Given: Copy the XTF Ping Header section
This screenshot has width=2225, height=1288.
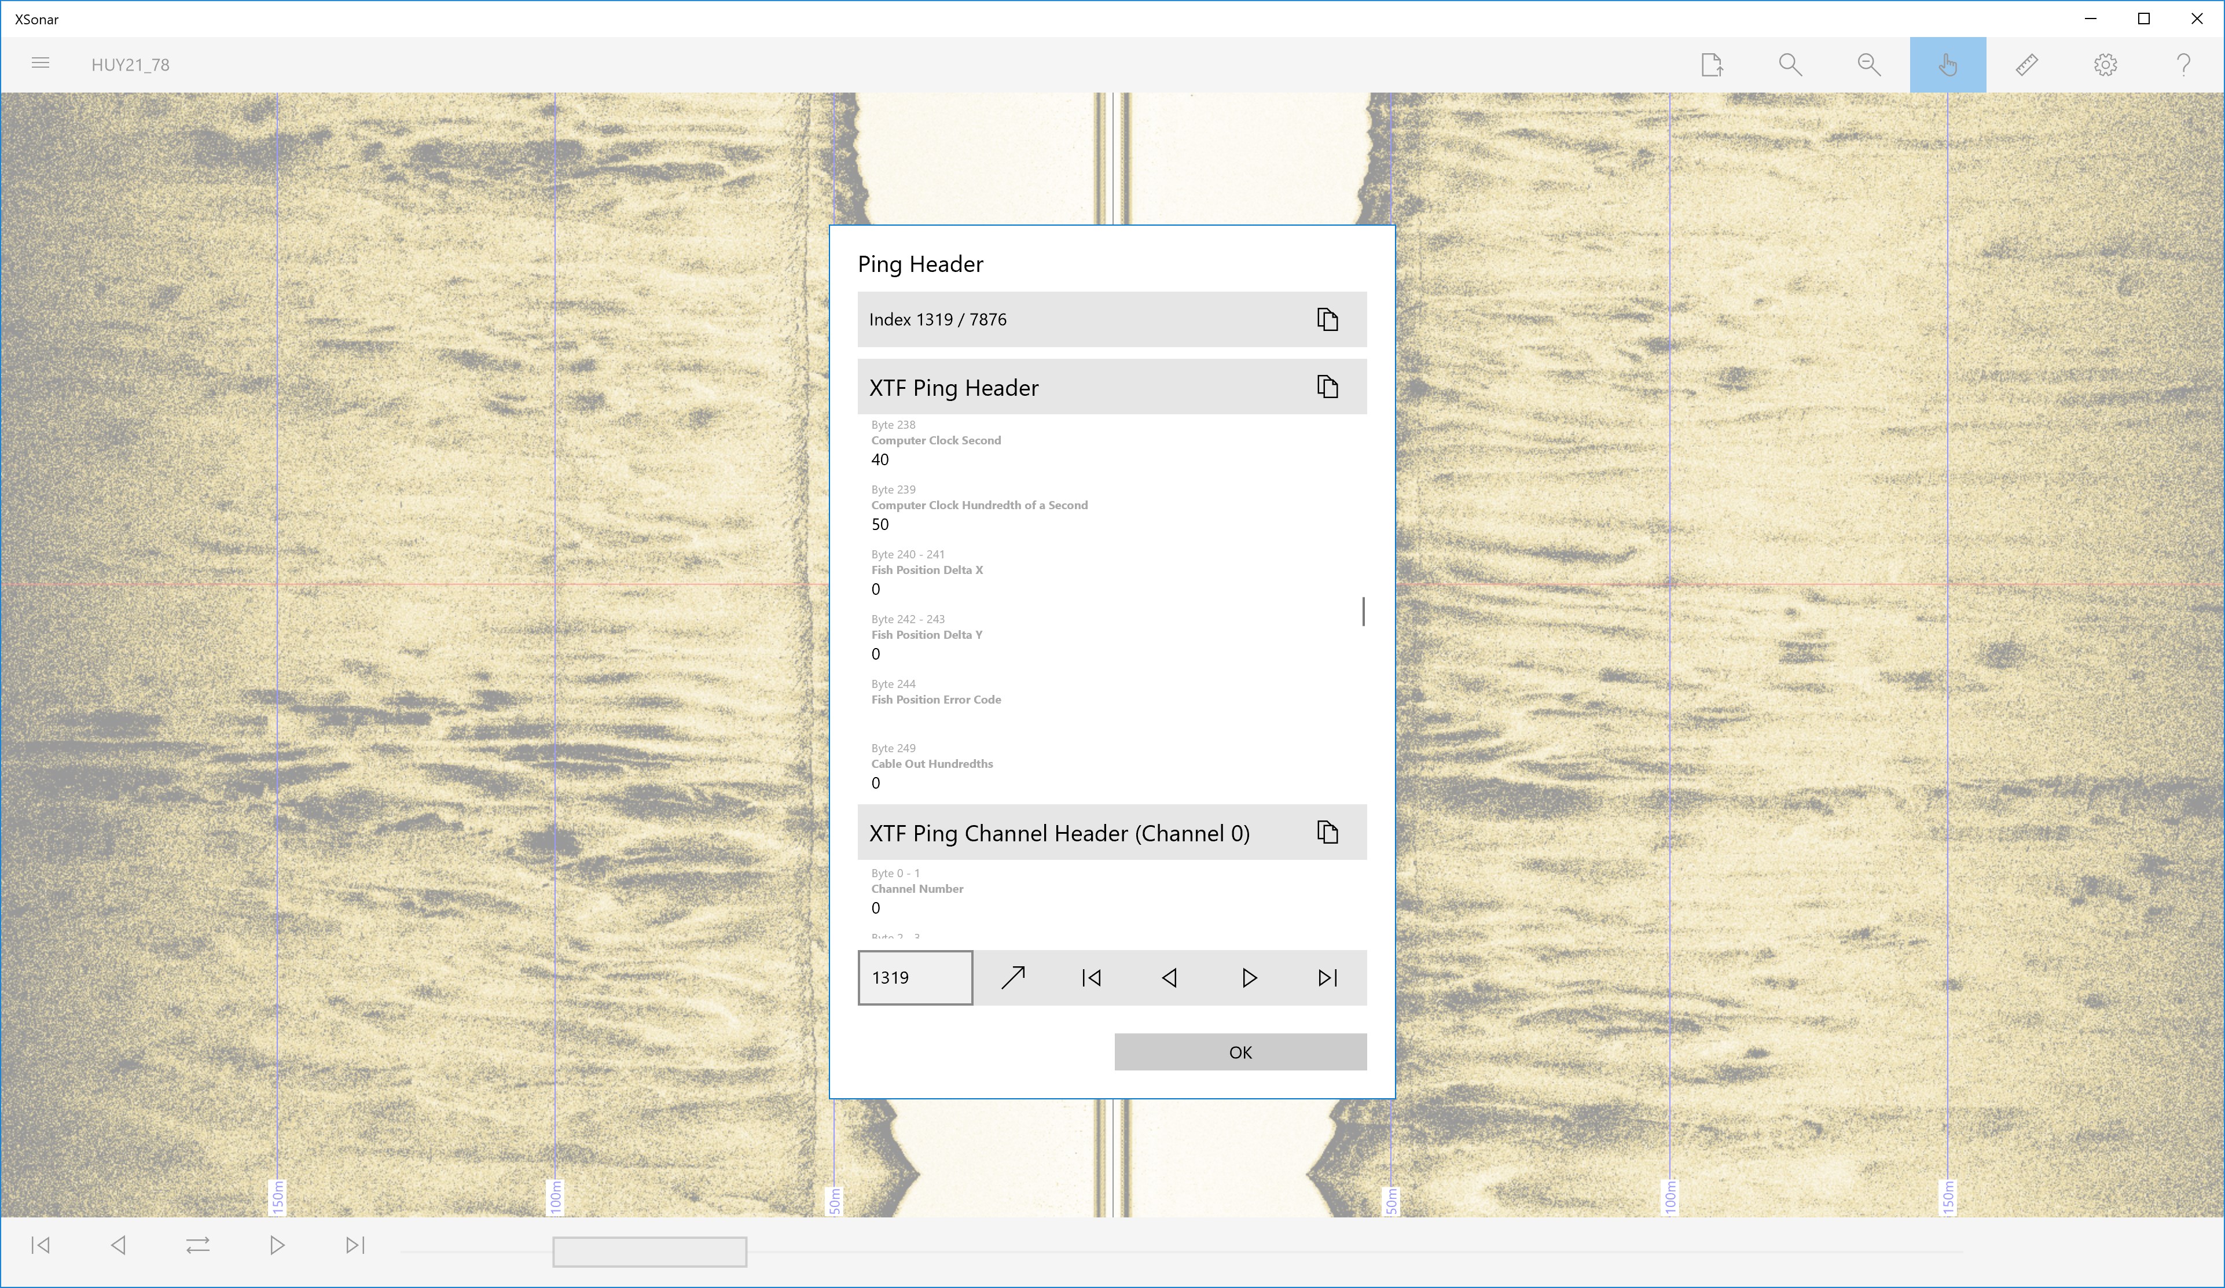Looking at the screenshot, I should (1327, 387).
